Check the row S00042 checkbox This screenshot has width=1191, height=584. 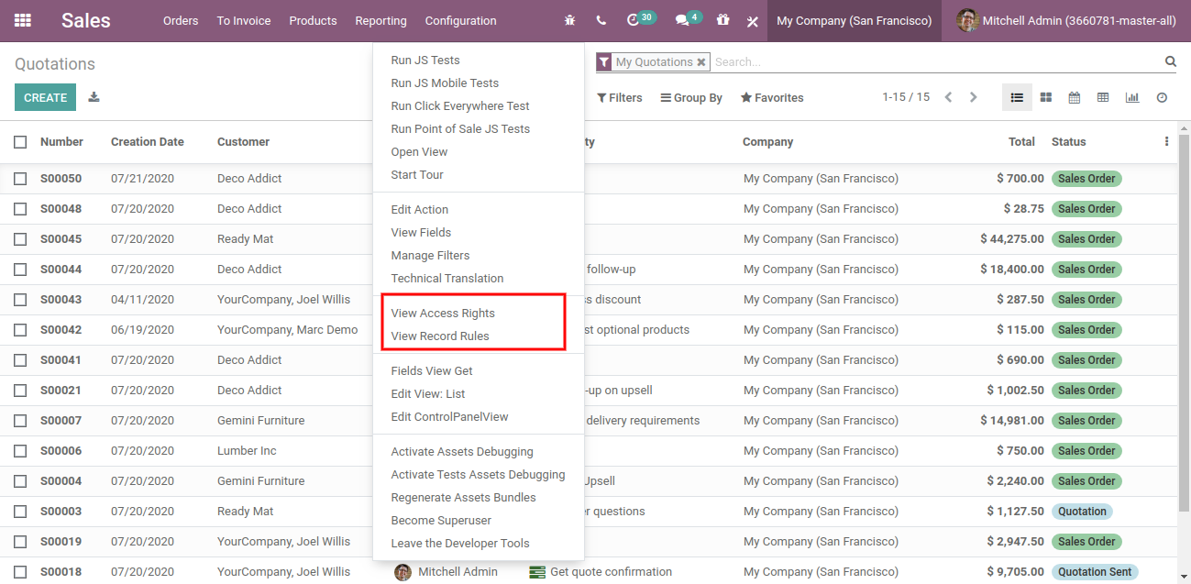tap(20, 330)
